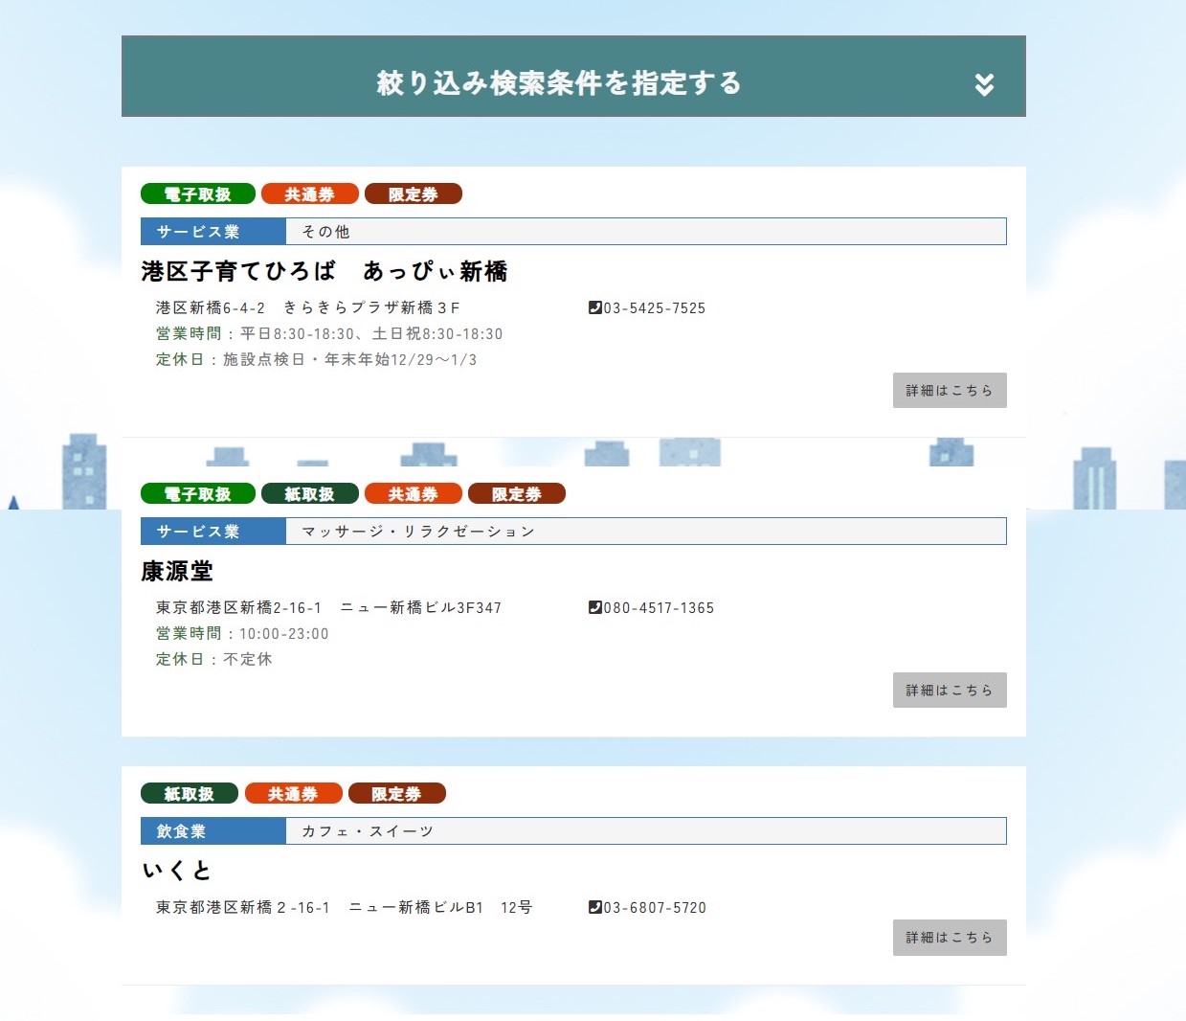This screenshot has width=1186, height=1021.
Task: Click the 飲食業 category label
Action: (x=213, y=831)
